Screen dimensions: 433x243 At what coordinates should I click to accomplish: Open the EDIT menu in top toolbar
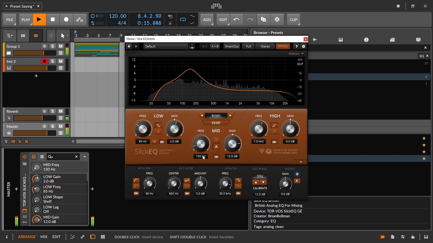(x=223, y=20)
